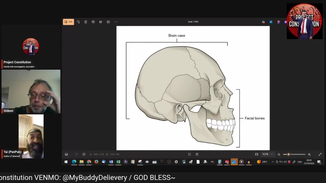Select Gideon's webcam video tile
Image resolution: width=326 pixels, height=183 pixels.
pyautogui.click(x=31, y=91)
